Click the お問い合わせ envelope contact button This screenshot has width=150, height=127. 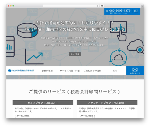click(135, 71)
